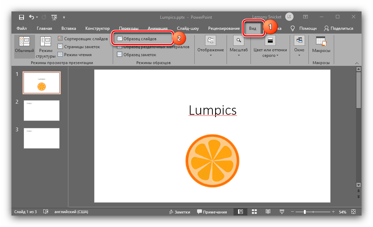The height and width of the screenshot is (227, 373).
Task: Fit slide to window icon
Action: coord(353,212)
